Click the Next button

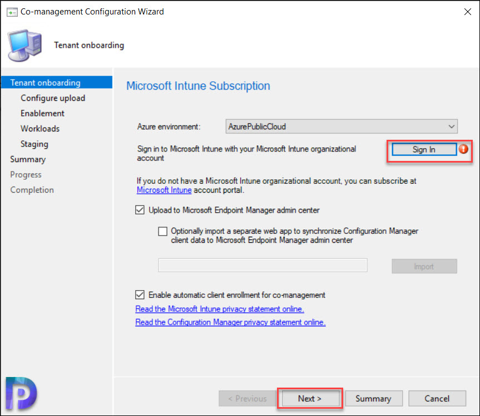[310, 399]
